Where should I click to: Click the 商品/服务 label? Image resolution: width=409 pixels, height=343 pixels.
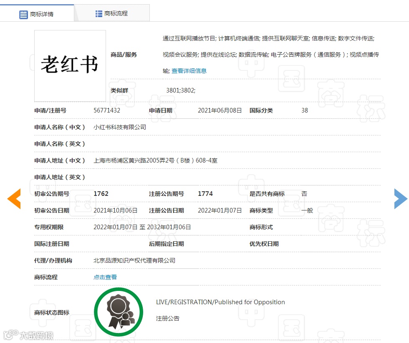[x=124, y=55]
